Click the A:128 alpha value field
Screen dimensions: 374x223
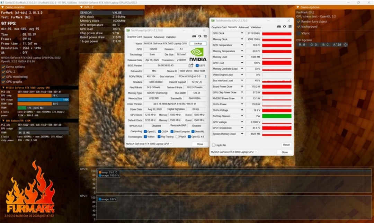click(x=337, y=45)
